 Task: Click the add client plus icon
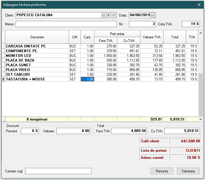click(108, 15)
